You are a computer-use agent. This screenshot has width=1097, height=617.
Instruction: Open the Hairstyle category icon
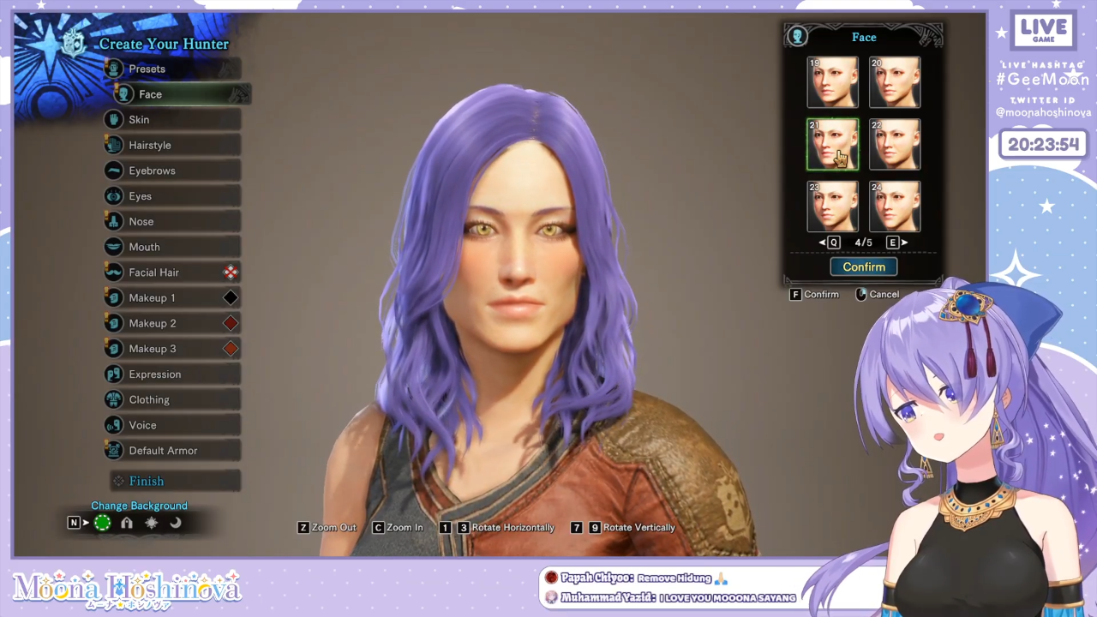[114, 145]
